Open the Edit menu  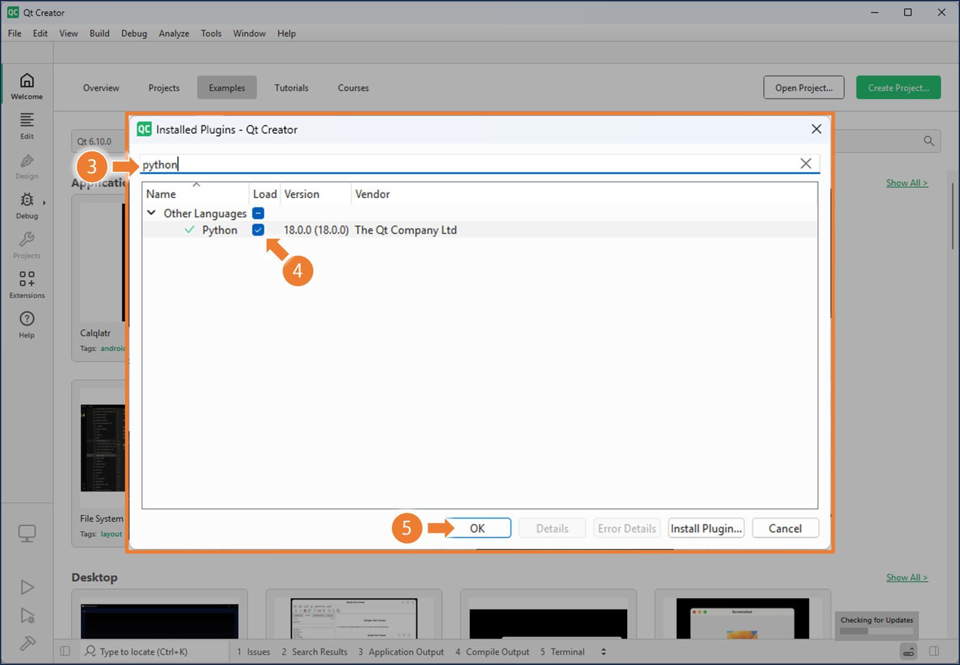click(40, 33)
